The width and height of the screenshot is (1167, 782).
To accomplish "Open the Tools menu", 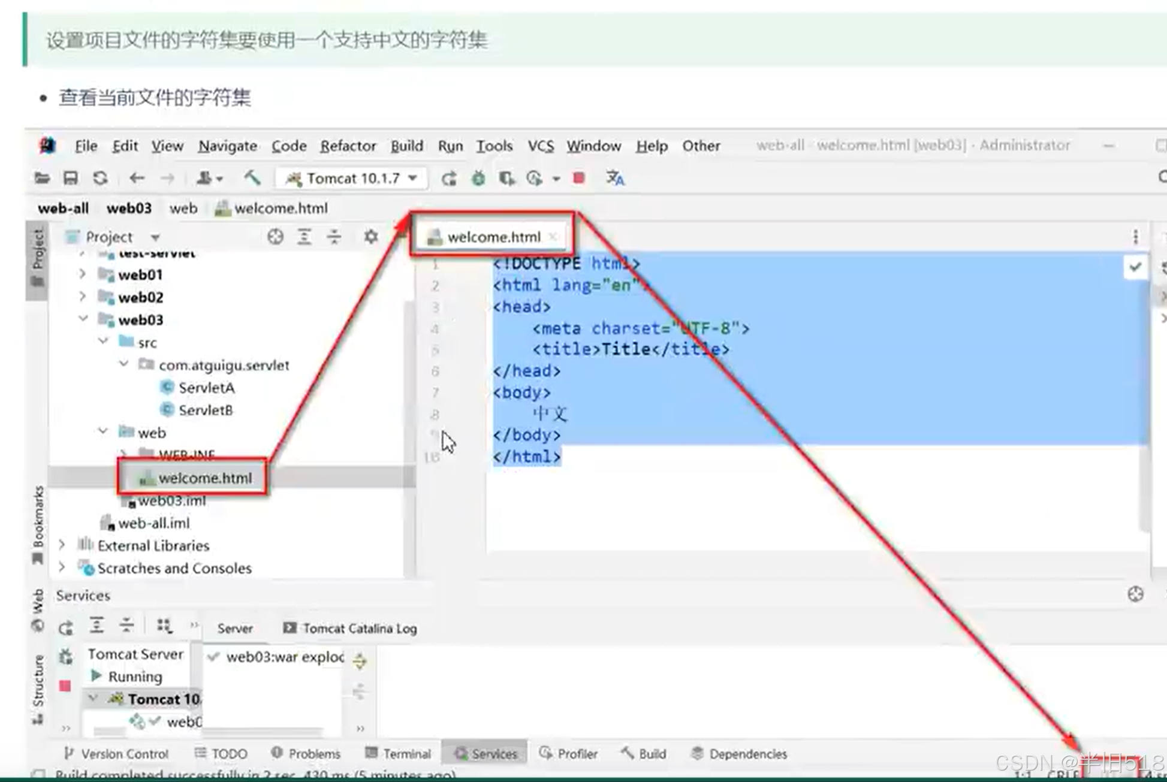I will (x=494, y=146).
